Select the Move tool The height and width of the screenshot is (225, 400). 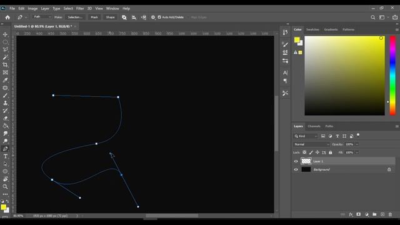point(5,34)
